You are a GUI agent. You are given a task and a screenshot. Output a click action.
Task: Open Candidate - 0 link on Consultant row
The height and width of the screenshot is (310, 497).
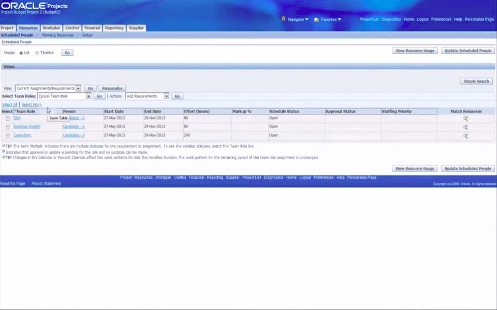[x=74, y=135]
